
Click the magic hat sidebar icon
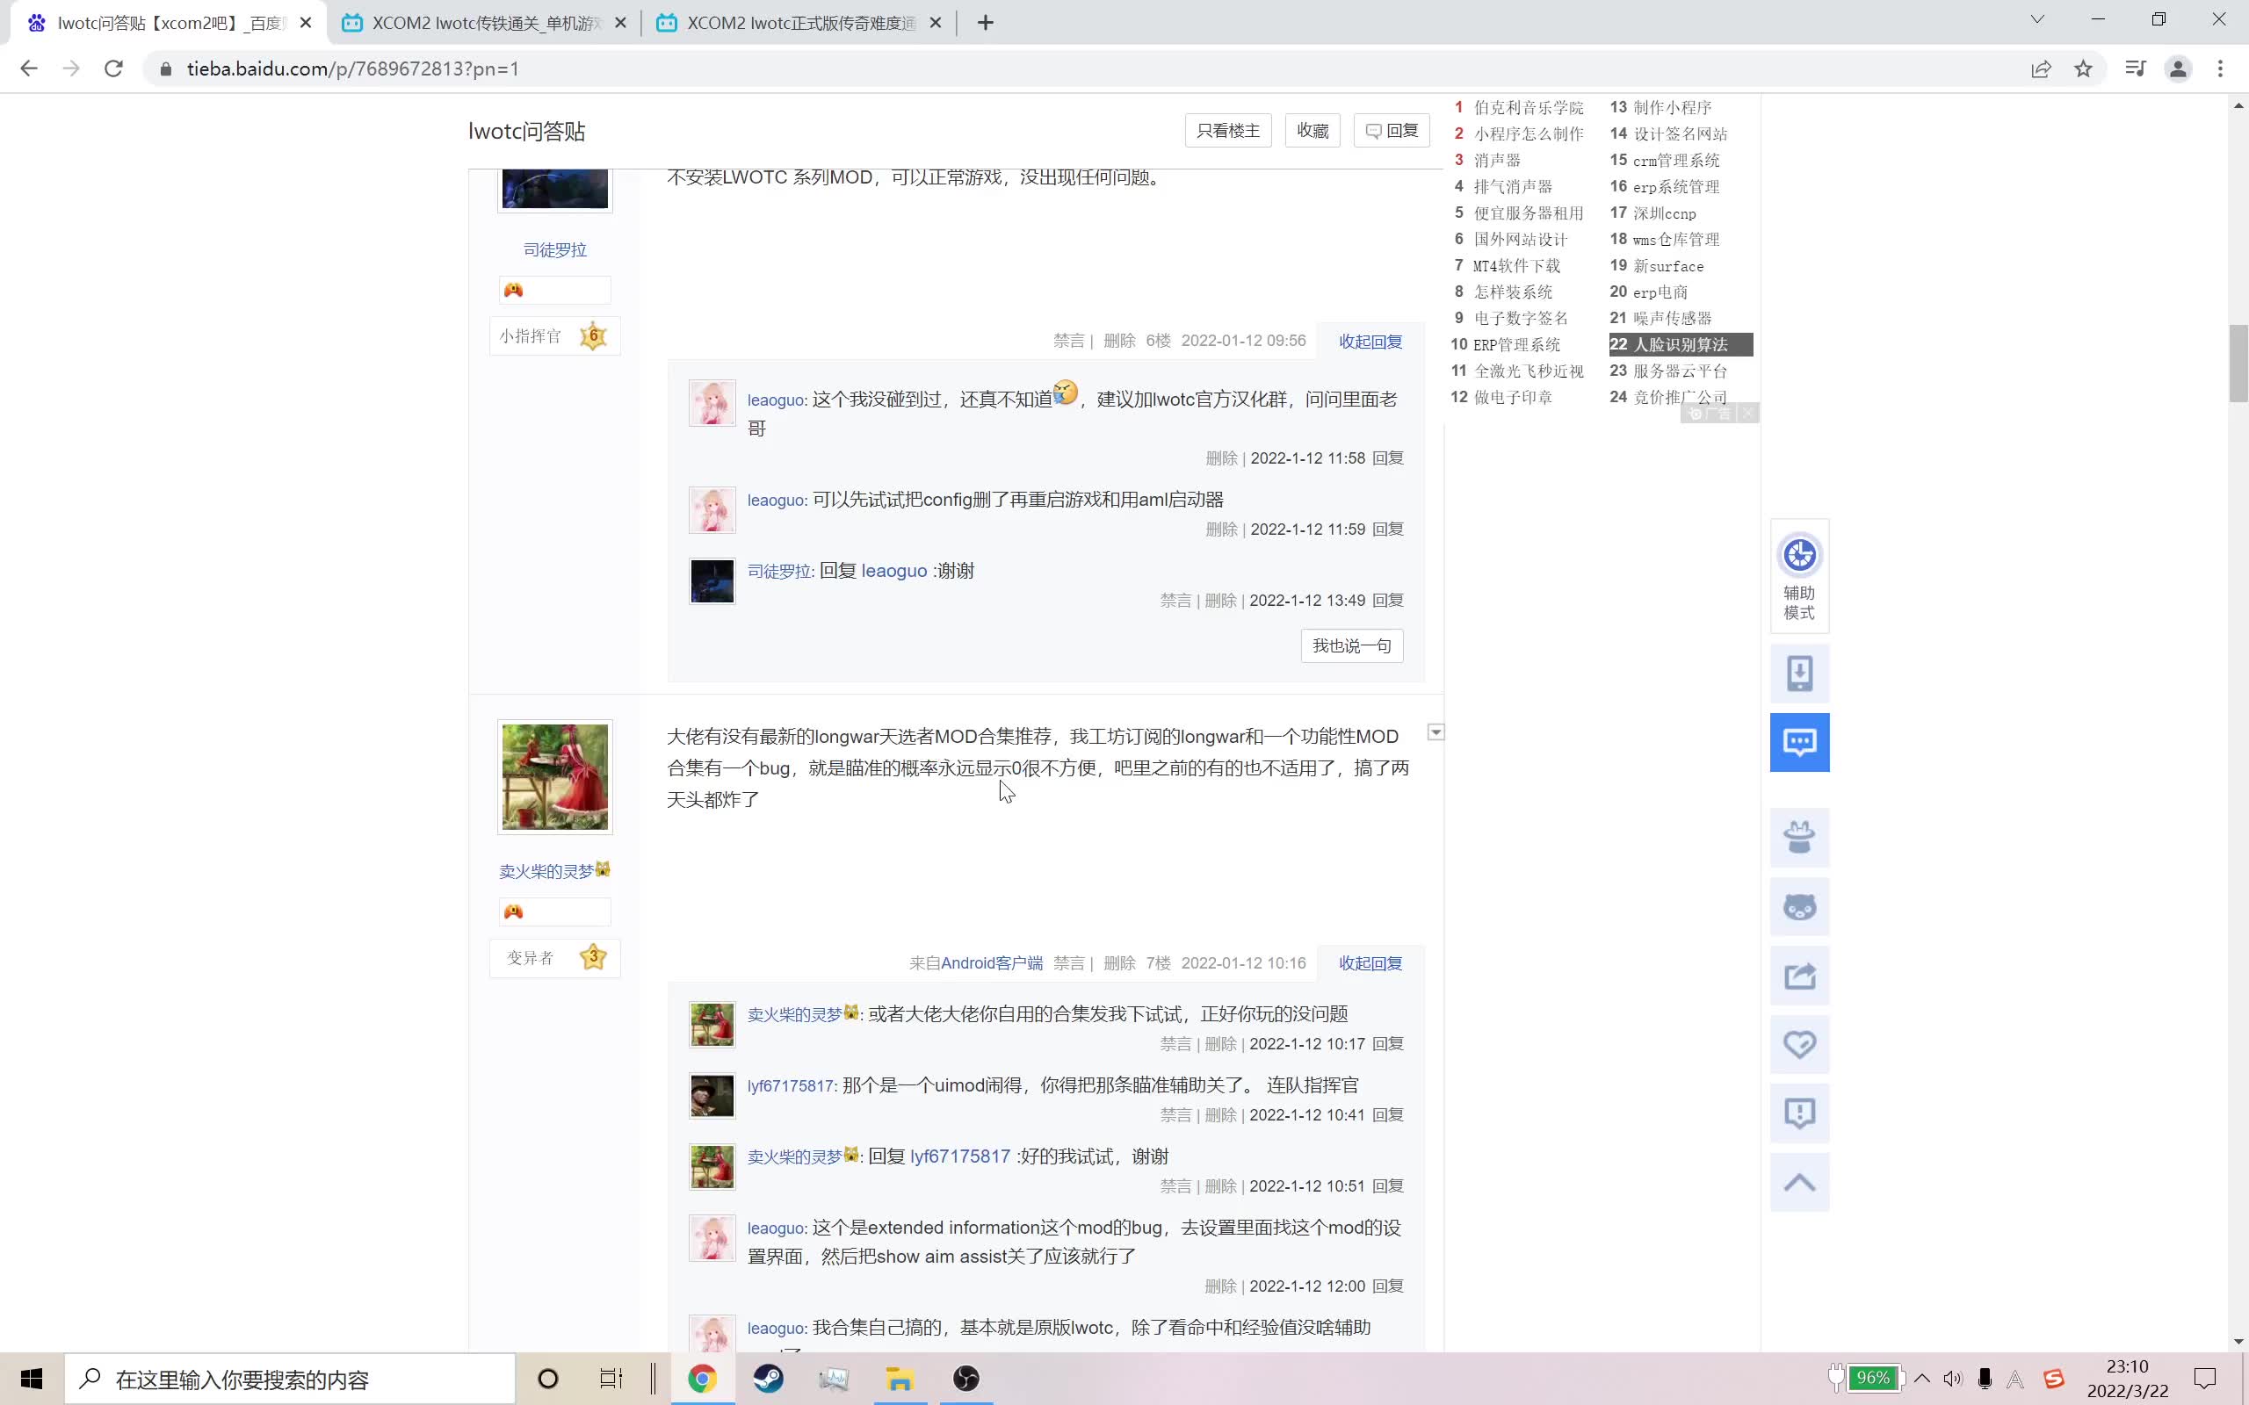click(1799, 837)
